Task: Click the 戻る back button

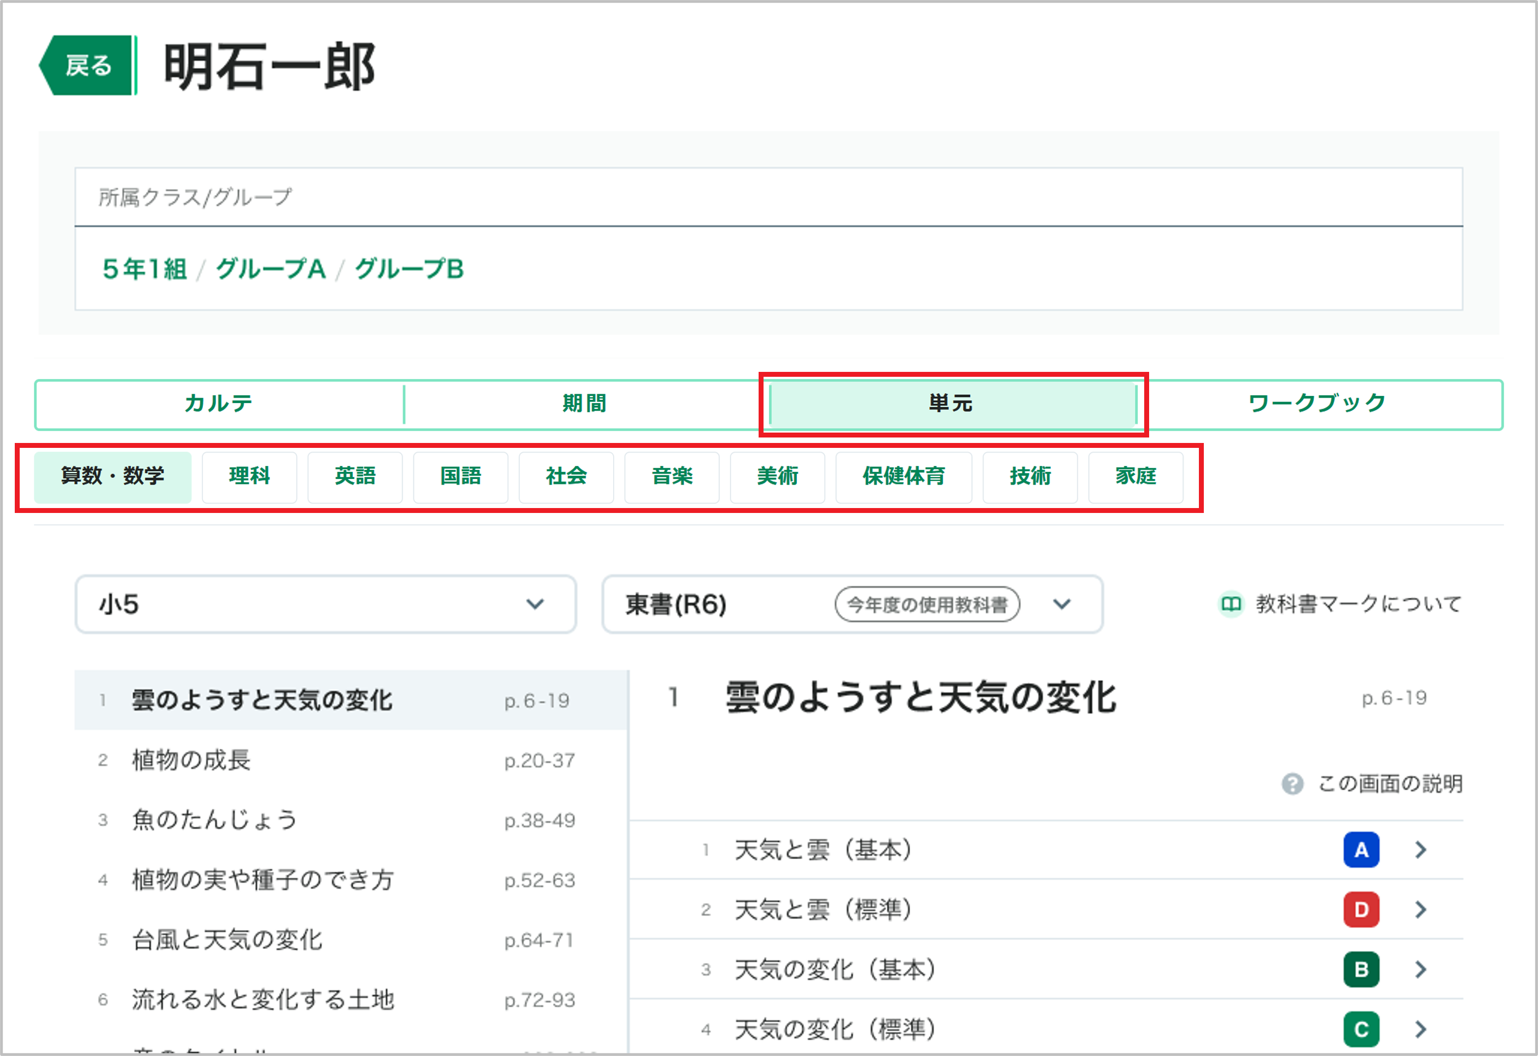Action: pos(87,66)
